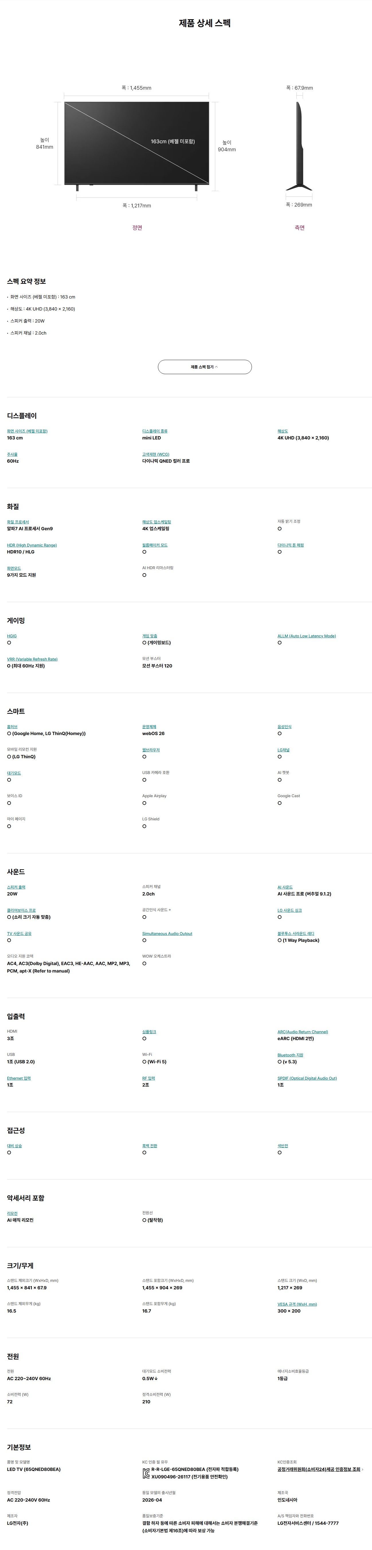The image size is (372, 1550).
Task: Open the 디스플레이 종류 glossary term
Action: 155,431
